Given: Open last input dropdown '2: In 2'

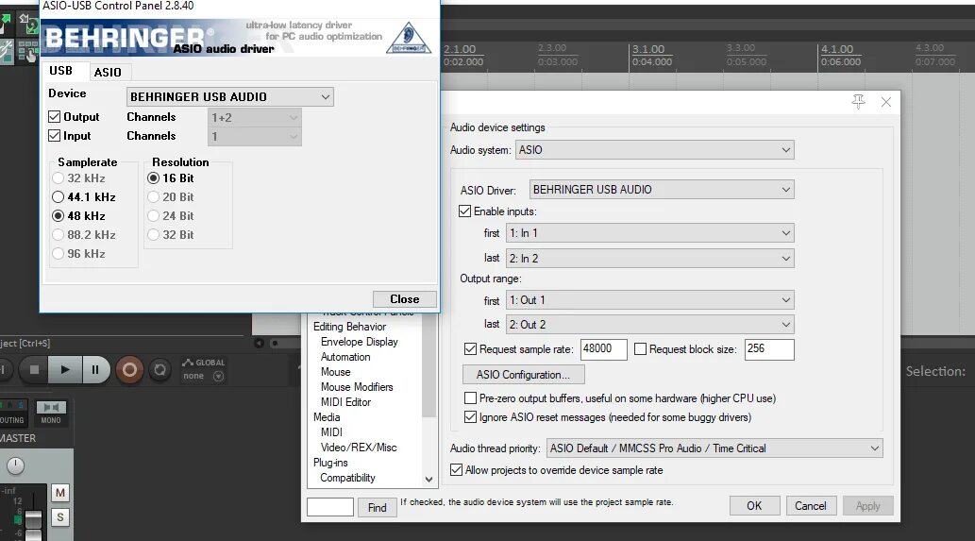Looking at the screenshot, I should (649, 258).
